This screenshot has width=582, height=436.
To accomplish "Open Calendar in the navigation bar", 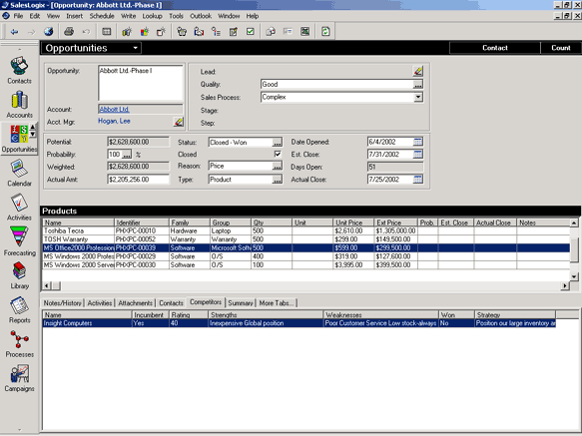I will point(19,173).
